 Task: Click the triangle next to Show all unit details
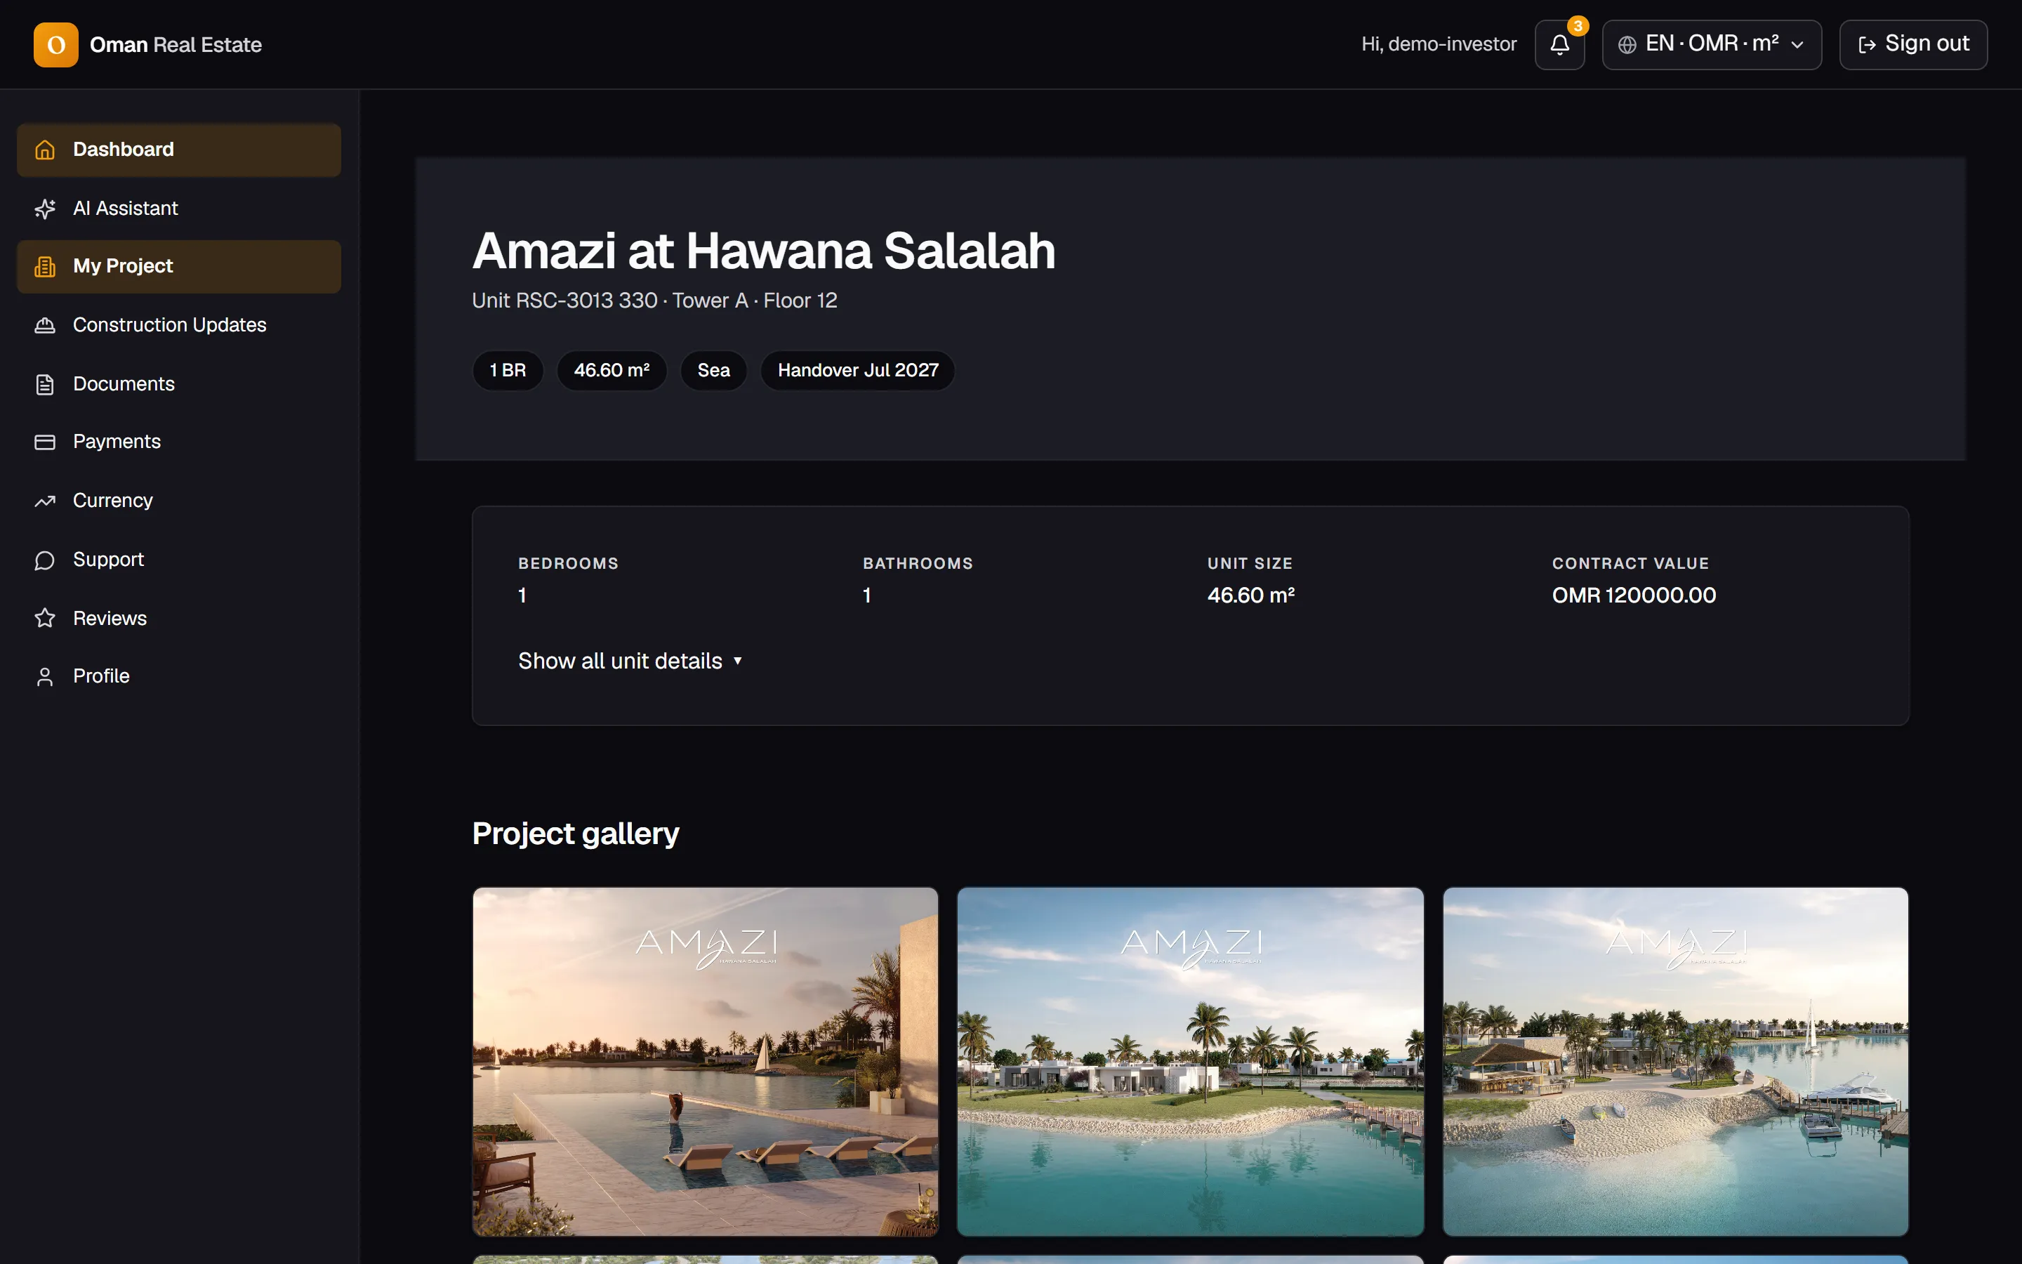(738, 661)
